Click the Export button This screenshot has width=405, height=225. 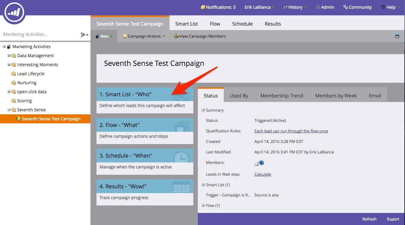pos(393,219)
